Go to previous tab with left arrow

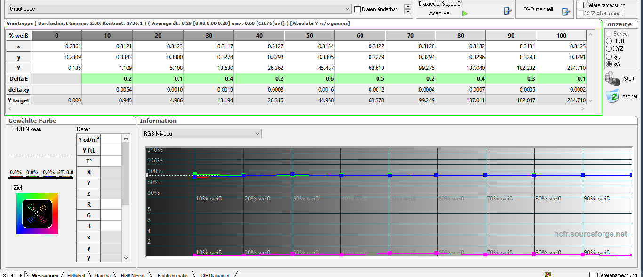pos(12,274)
